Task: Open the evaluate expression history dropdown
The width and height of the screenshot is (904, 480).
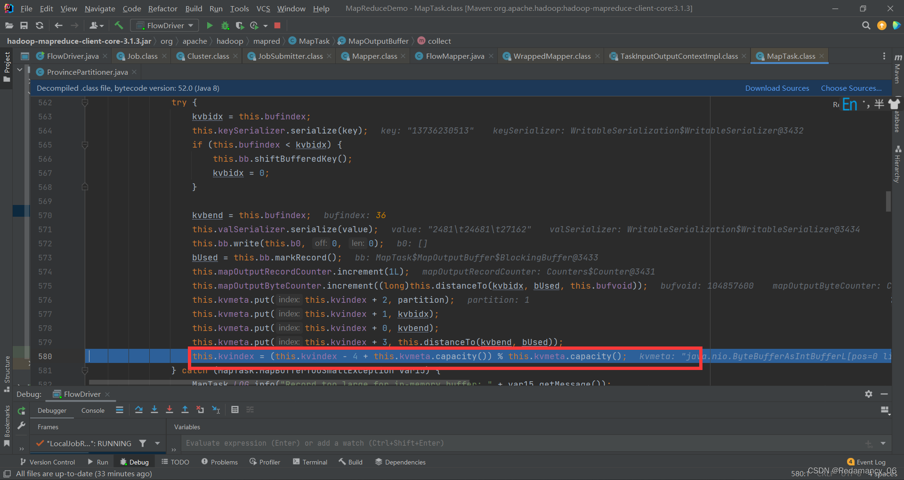Action: [883, 443]
